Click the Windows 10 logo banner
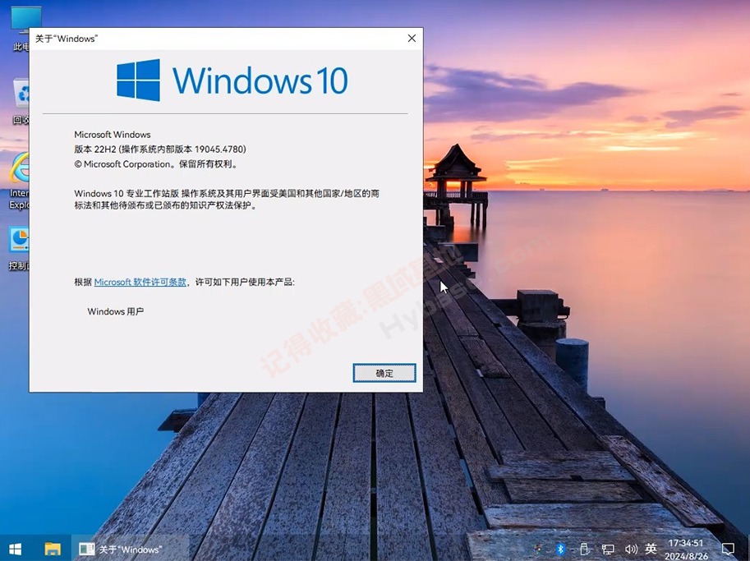 [x=232, y=80]
